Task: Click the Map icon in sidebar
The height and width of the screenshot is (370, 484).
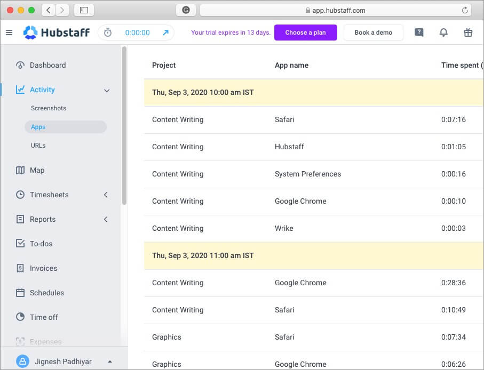Action: coord(20,170)
